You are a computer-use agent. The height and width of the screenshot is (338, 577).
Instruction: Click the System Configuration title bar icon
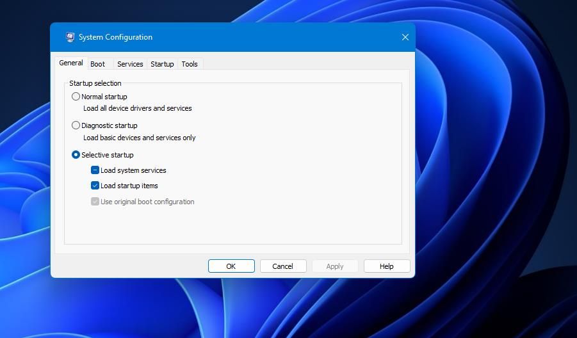(x=70, y=37)
